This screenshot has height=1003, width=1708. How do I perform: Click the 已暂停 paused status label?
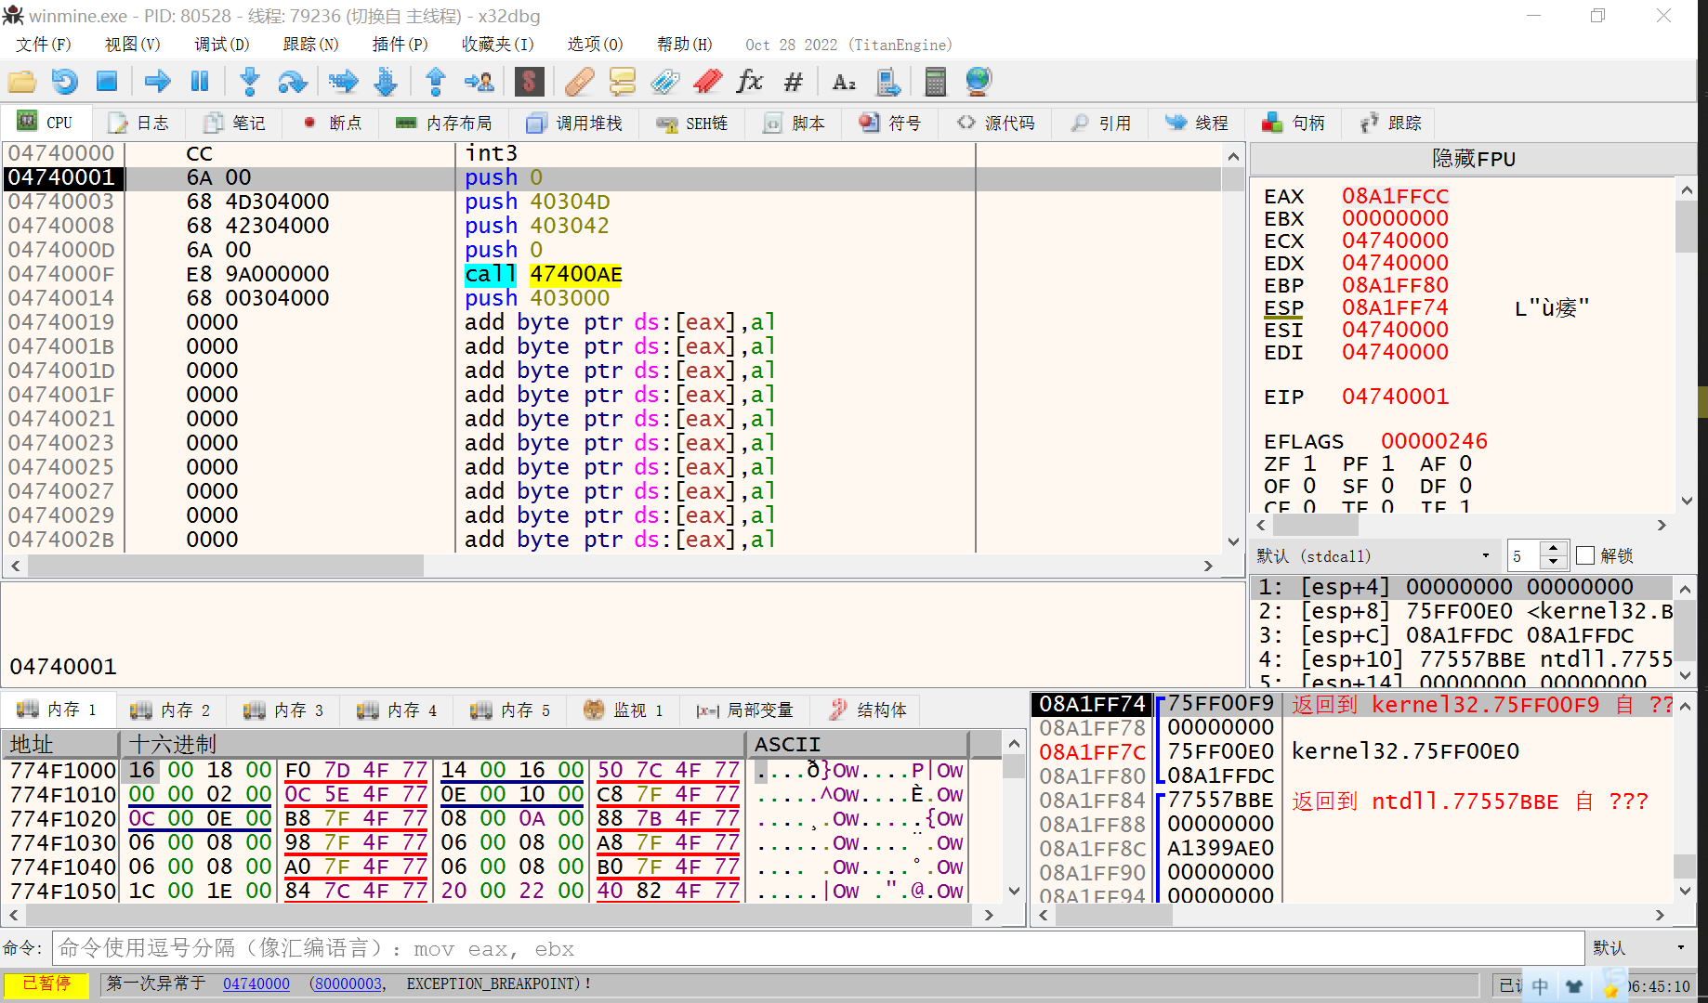click(46, 983)
